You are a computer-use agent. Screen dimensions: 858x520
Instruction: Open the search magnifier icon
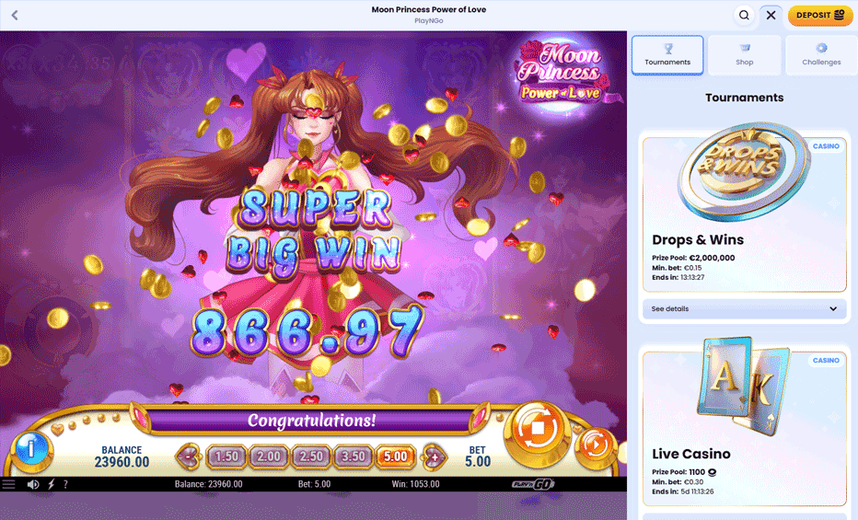744,16
